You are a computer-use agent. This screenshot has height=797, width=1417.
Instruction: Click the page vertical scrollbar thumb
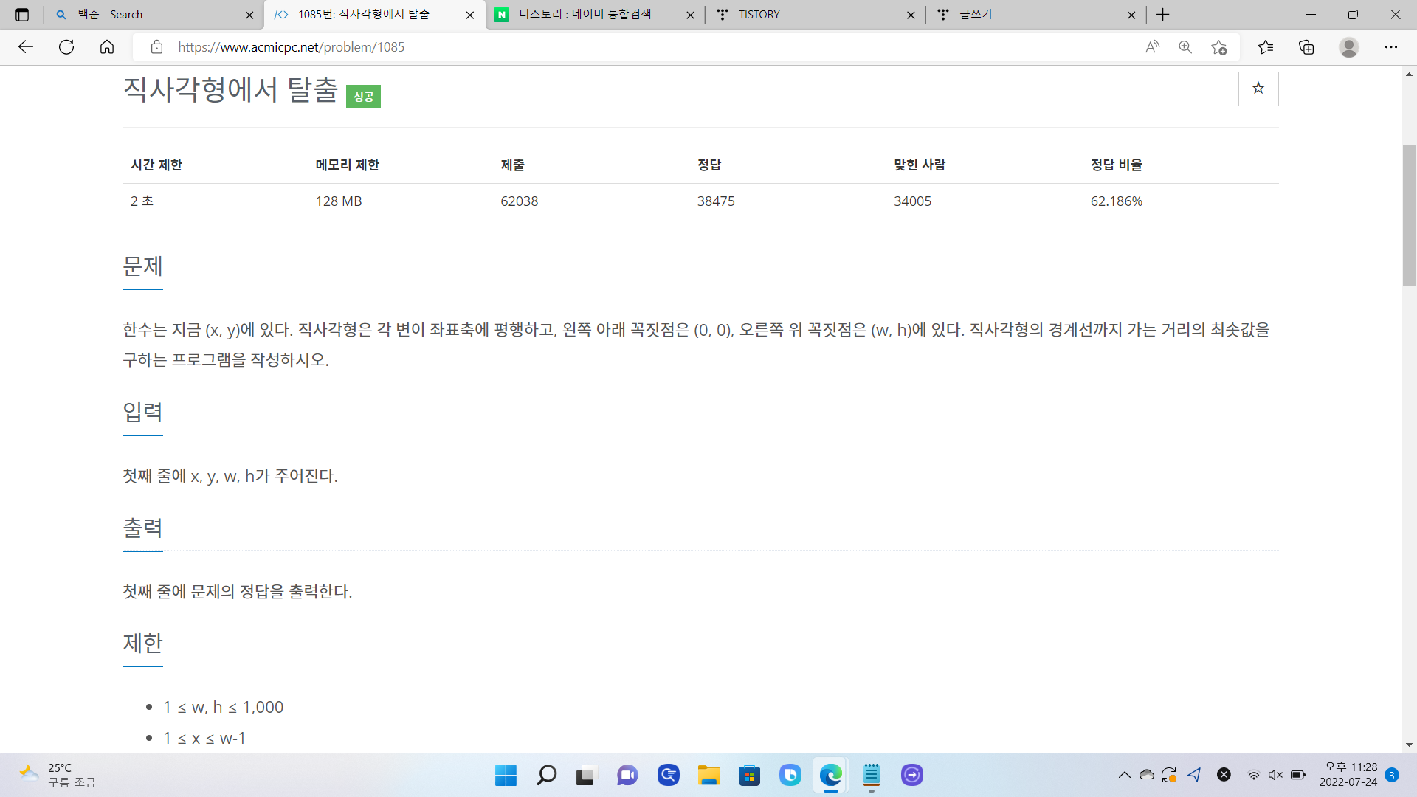(x=1409, y=214)
